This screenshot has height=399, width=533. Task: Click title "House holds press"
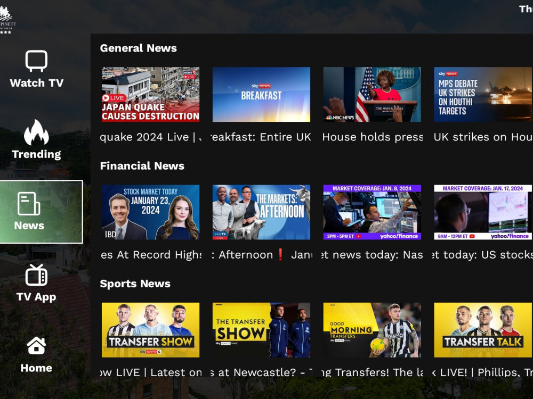click(x=373, y=137)
